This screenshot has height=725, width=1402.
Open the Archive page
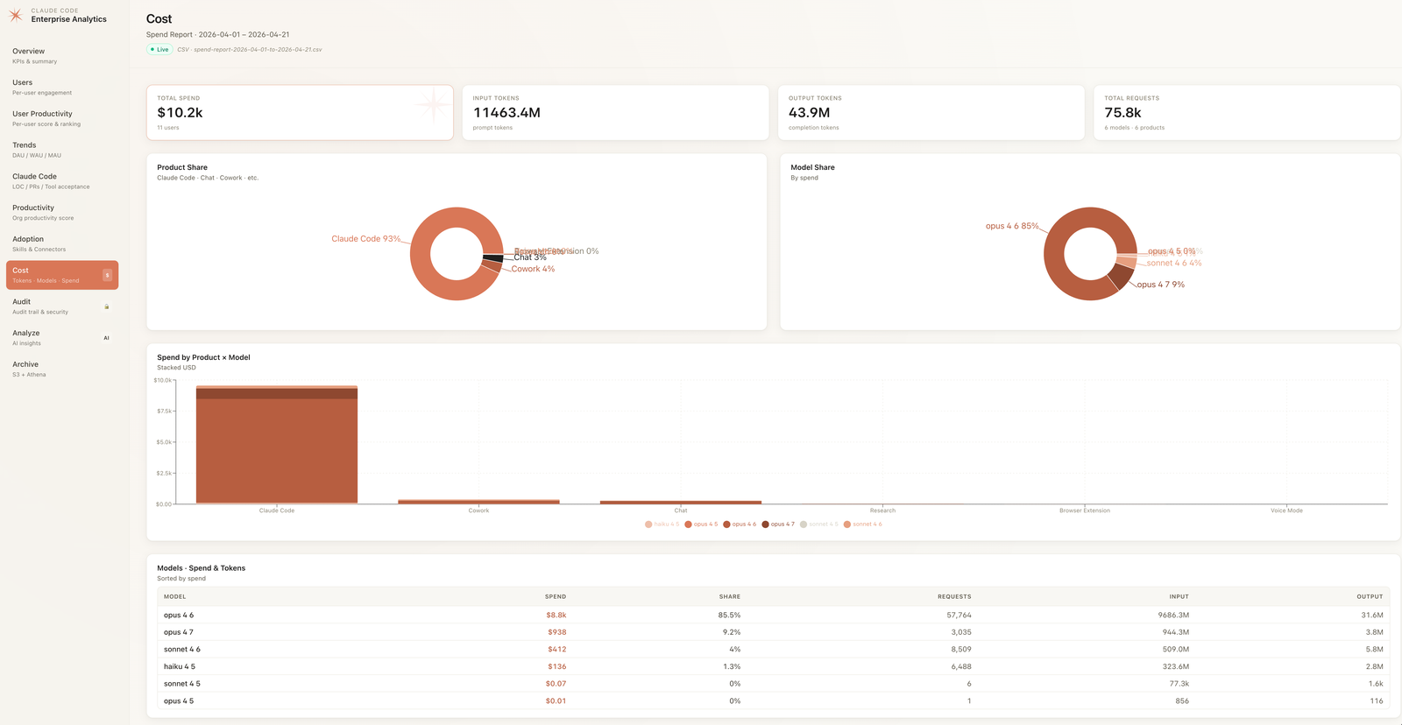pyautogui.click(x=61, y=369)
